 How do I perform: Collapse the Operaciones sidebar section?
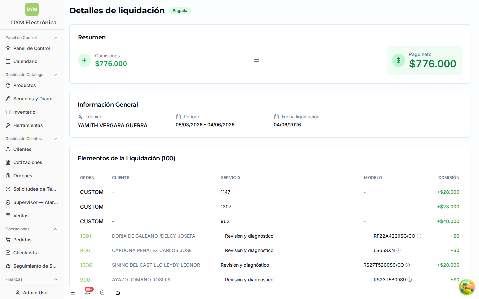[56, 229]
